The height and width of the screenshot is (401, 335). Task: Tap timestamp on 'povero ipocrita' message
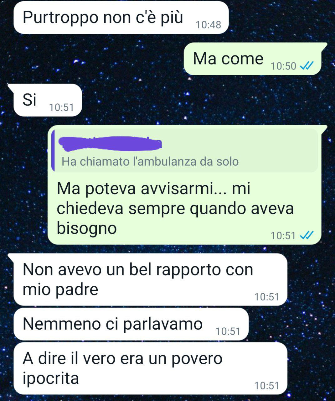(267, 386)
